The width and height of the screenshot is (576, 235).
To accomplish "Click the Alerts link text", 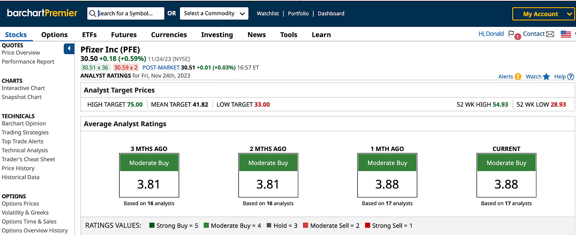I will pos(506,76).
